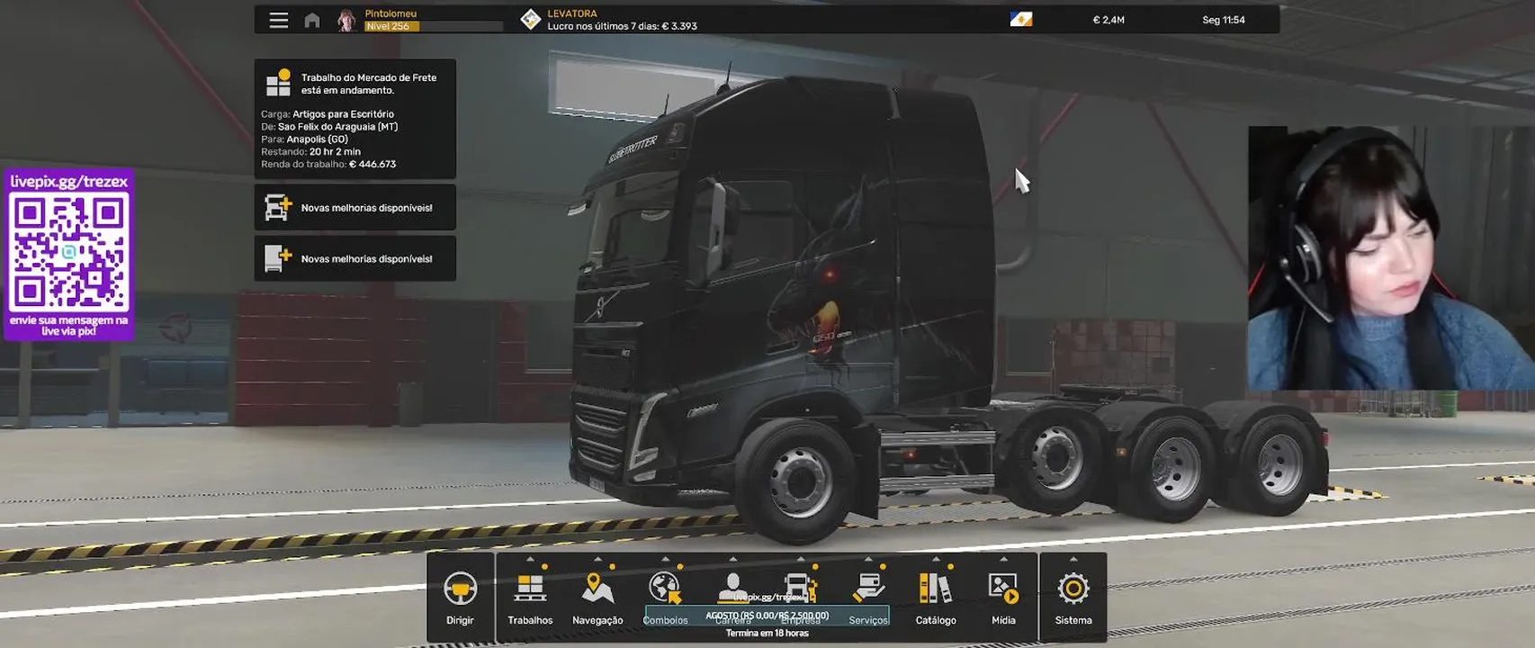The image size is (1535, 648).
Task: Open the hamburger menu in top bar
Action: point(279,20)
